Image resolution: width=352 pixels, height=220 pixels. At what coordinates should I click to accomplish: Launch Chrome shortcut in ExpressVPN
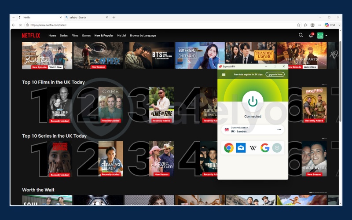point(229,148)
